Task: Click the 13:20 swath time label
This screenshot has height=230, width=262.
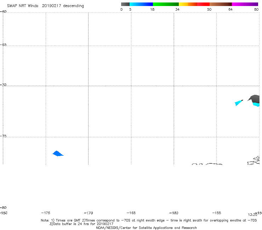Action: [x=252, y=215]
